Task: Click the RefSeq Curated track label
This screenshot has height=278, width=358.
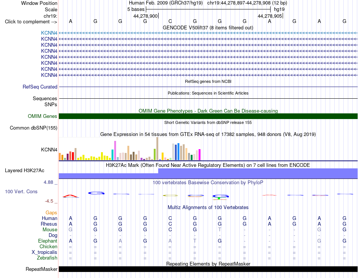Action: [40, 87]
